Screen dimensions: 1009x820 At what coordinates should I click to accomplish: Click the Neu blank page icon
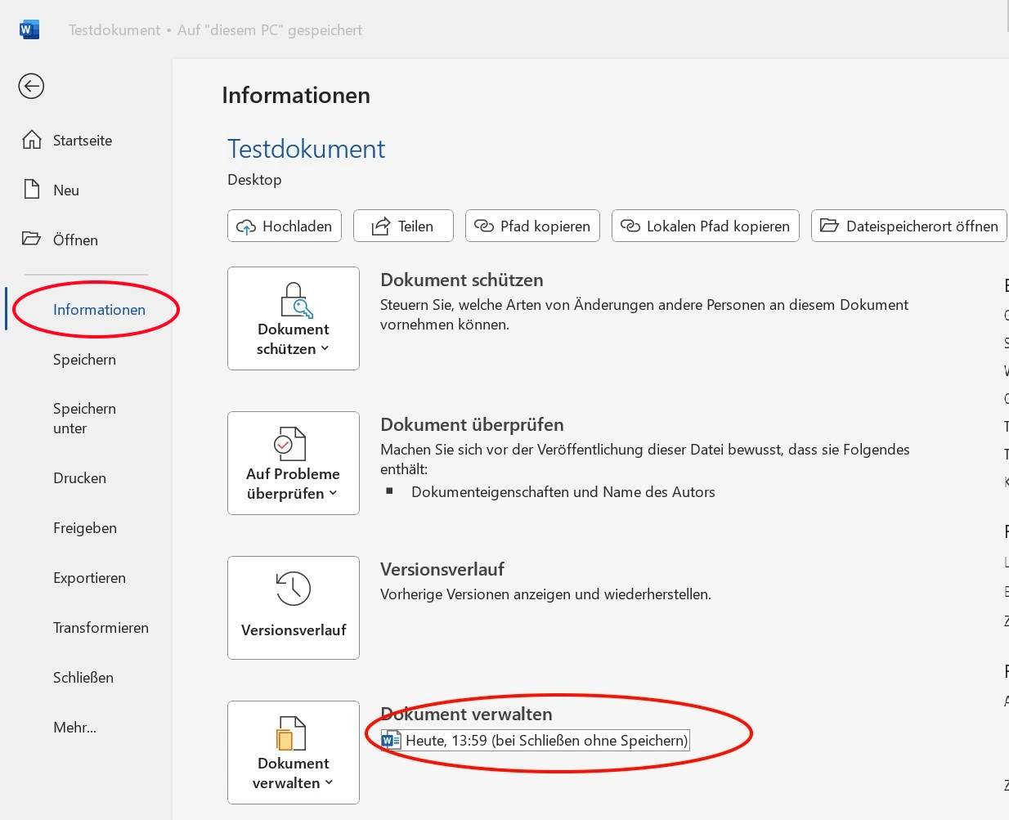tap(32, 190)
